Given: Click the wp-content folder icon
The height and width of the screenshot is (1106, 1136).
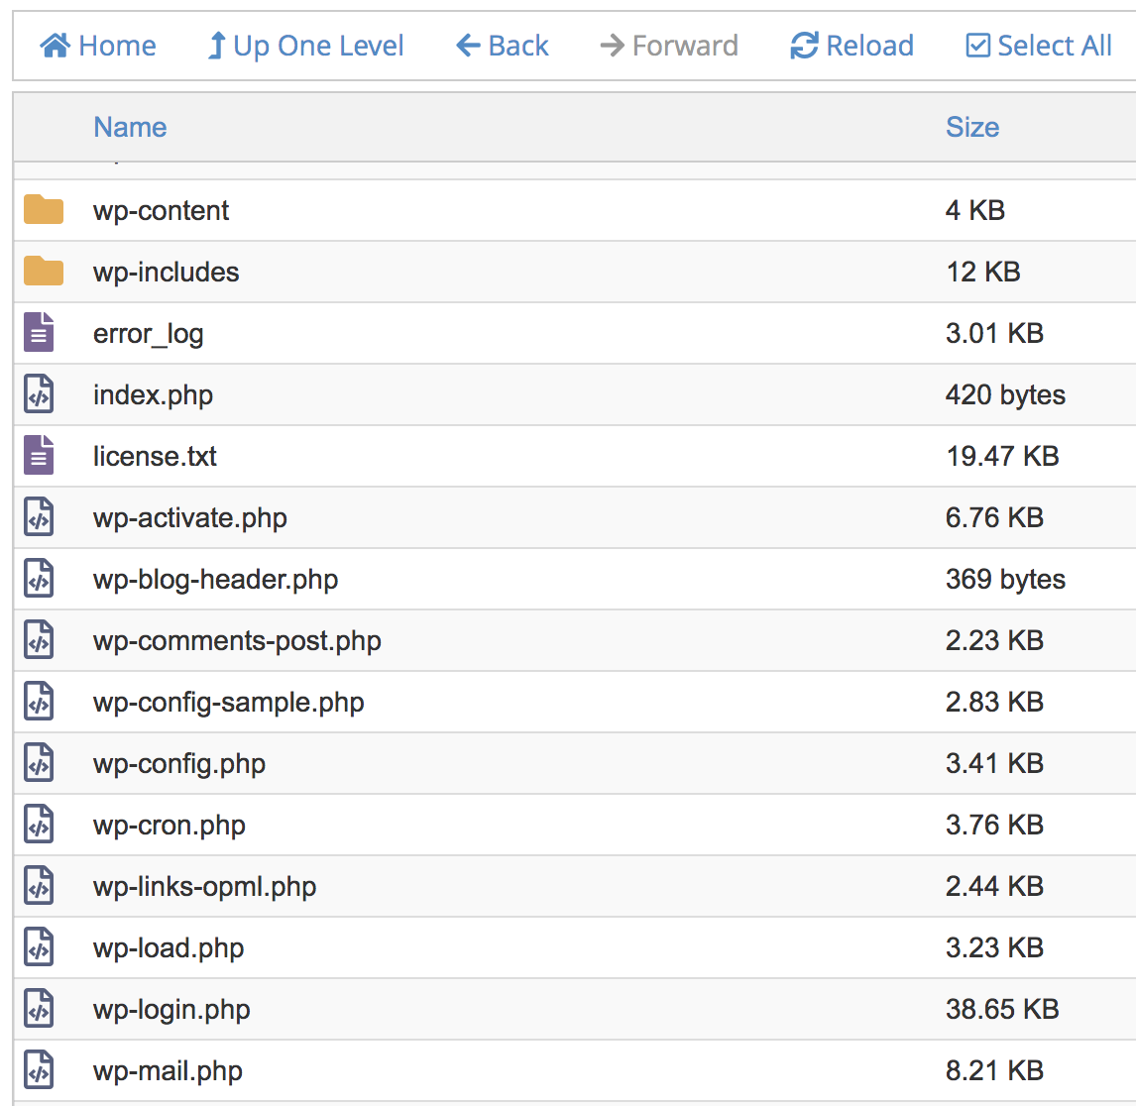Looking at the screenshot, I should [44, 209].
